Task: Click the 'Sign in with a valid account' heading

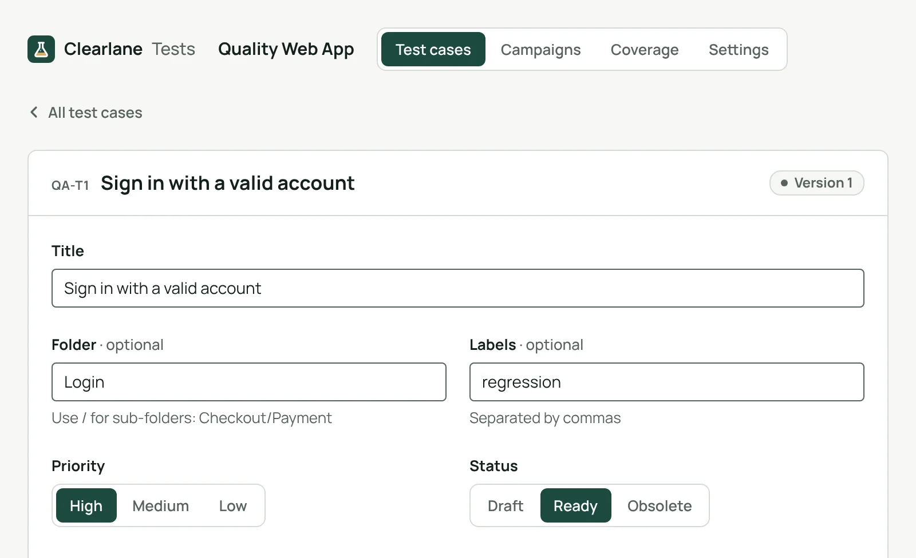Action: [x=228, y=183]
